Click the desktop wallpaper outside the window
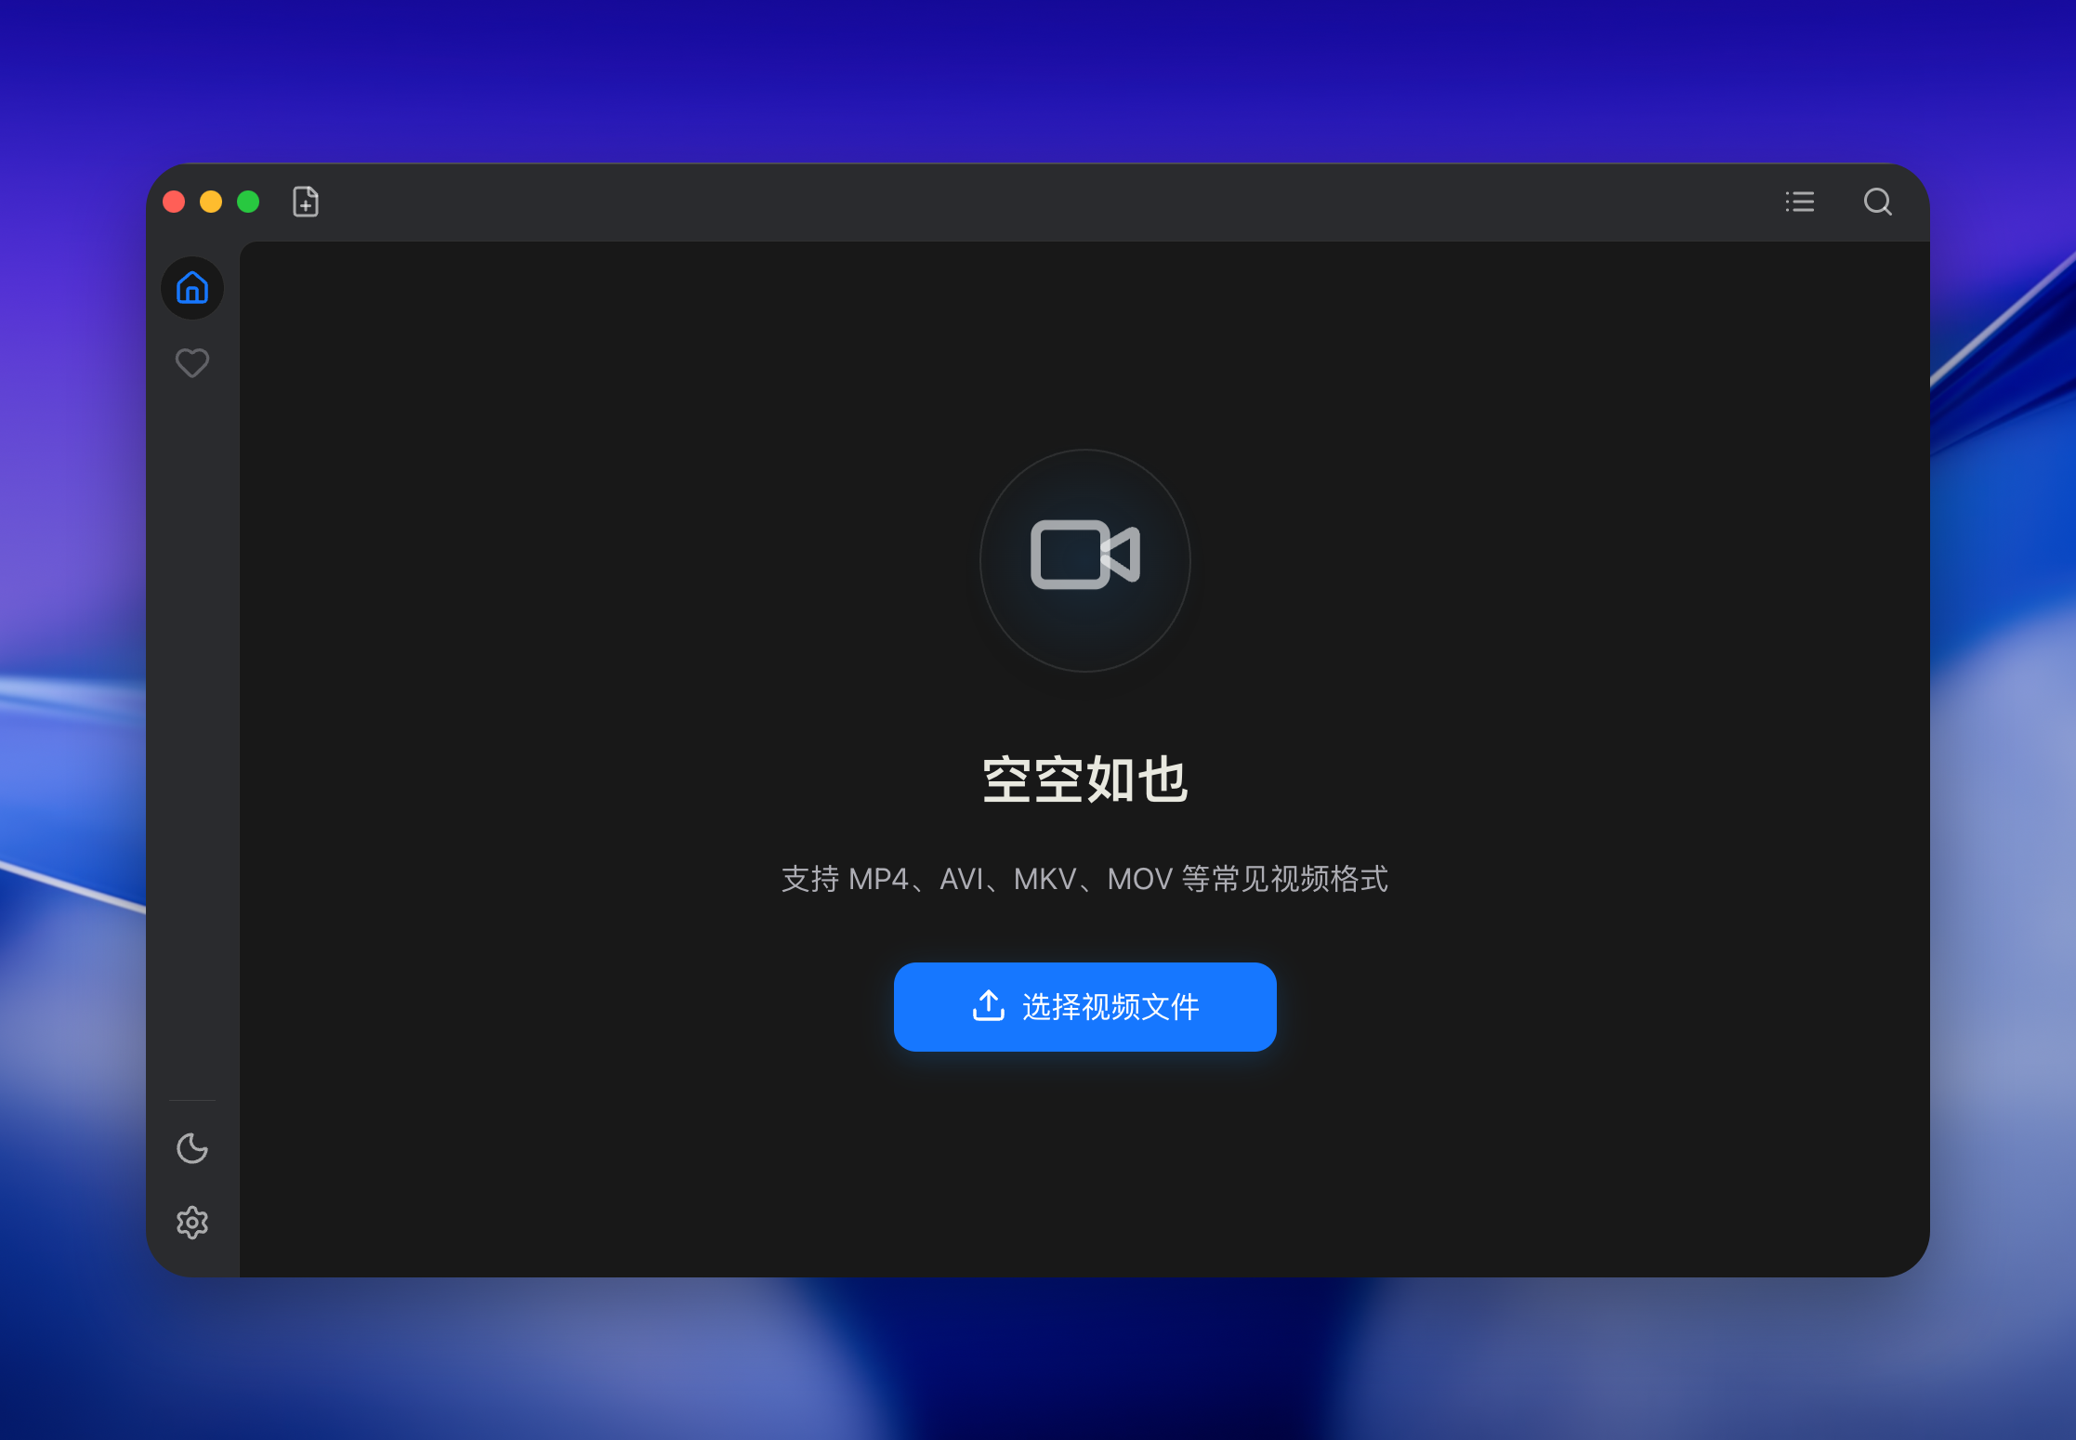This screenshot has height=1440, width=2076. click(1022, 74)
